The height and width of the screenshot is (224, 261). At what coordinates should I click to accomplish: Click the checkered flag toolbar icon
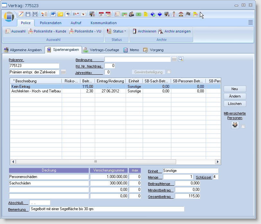[x=188, y=14]
